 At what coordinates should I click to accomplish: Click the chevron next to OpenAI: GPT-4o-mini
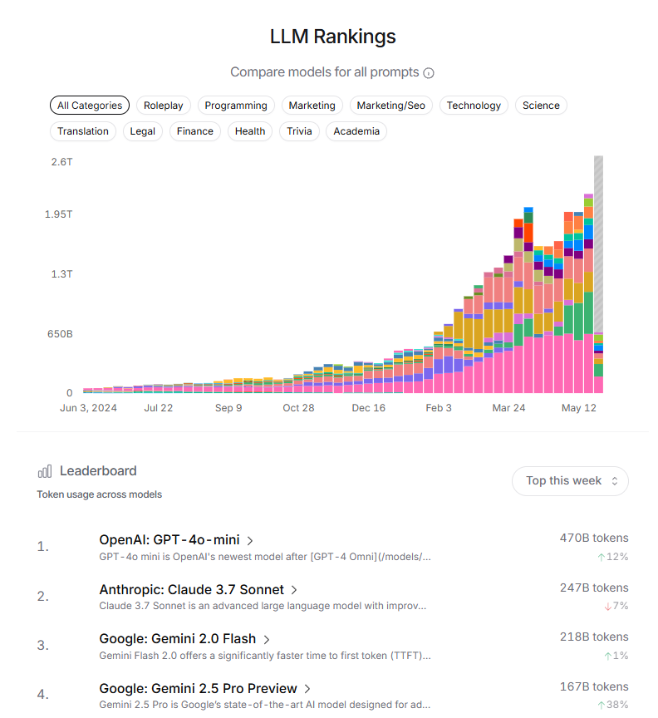(x=250, y=541)
